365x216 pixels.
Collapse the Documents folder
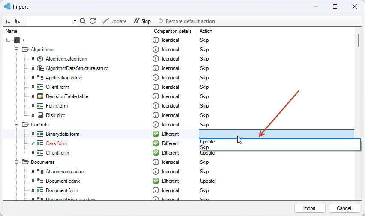[x=17, y=162]
